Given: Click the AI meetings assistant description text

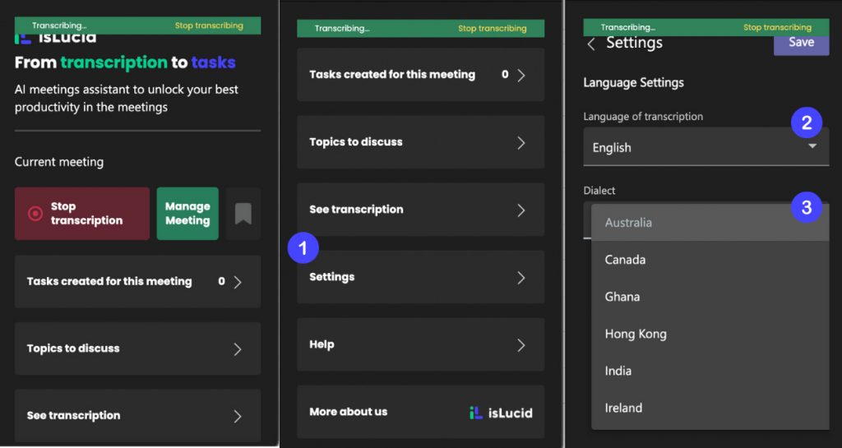Looking at the screenshot, I should (x=126, y=98).
